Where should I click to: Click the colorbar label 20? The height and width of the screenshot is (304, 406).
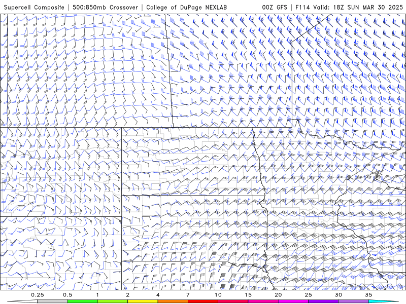(x=278, y=295)
